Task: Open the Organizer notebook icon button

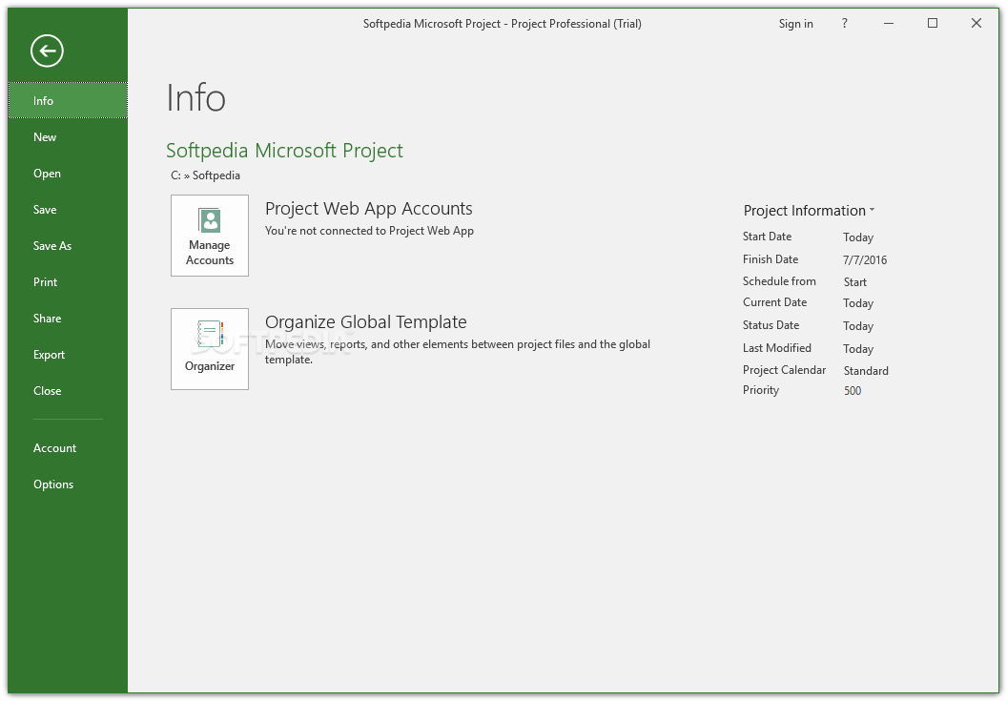Action: [210, 349]
